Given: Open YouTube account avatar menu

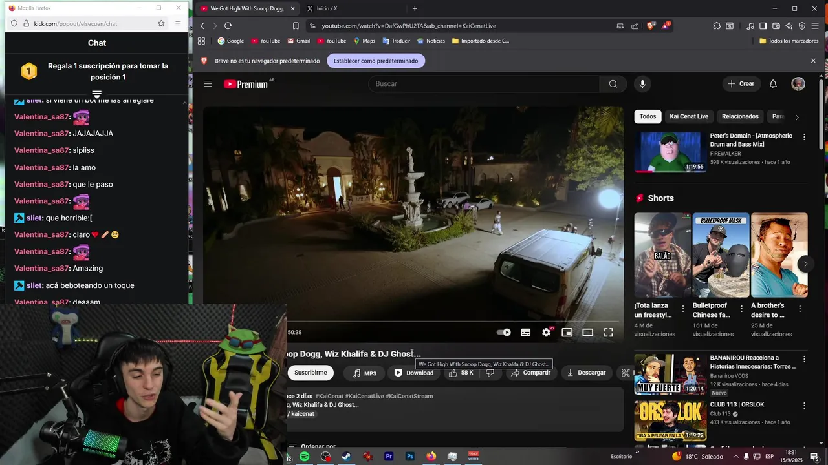Looking at the screenshot, I should [798, 84].
